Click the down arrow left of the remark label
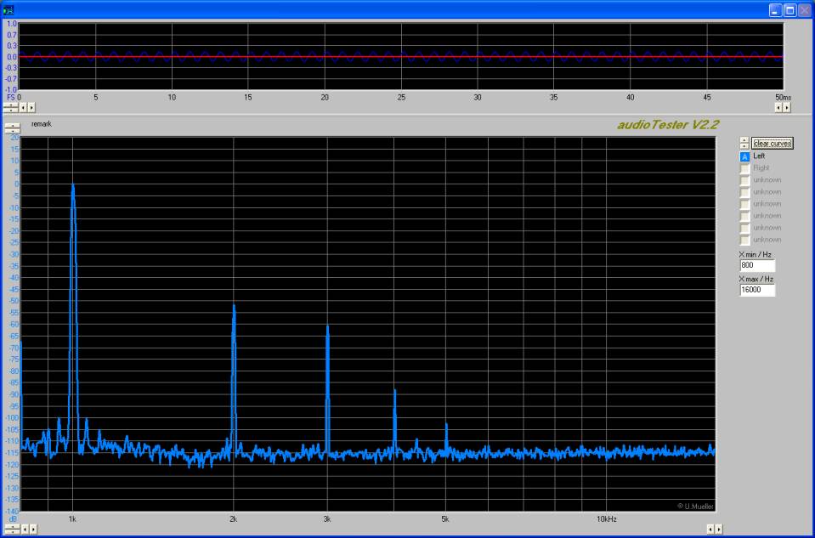 [x=12, y=131]
